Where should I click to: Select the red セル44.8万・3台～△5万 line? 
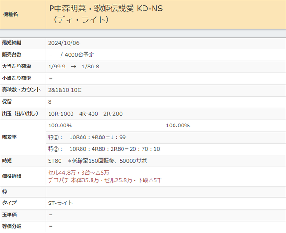click(x=79, y=173)
